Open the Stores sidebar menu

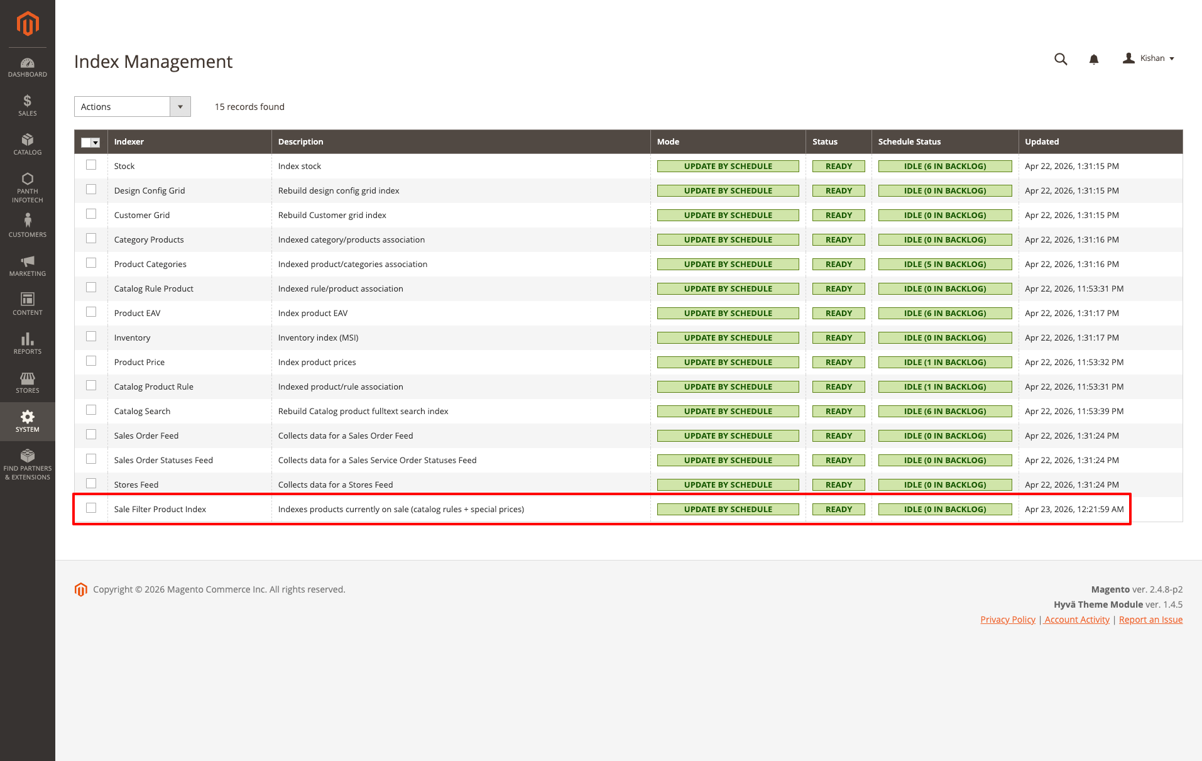27,382
